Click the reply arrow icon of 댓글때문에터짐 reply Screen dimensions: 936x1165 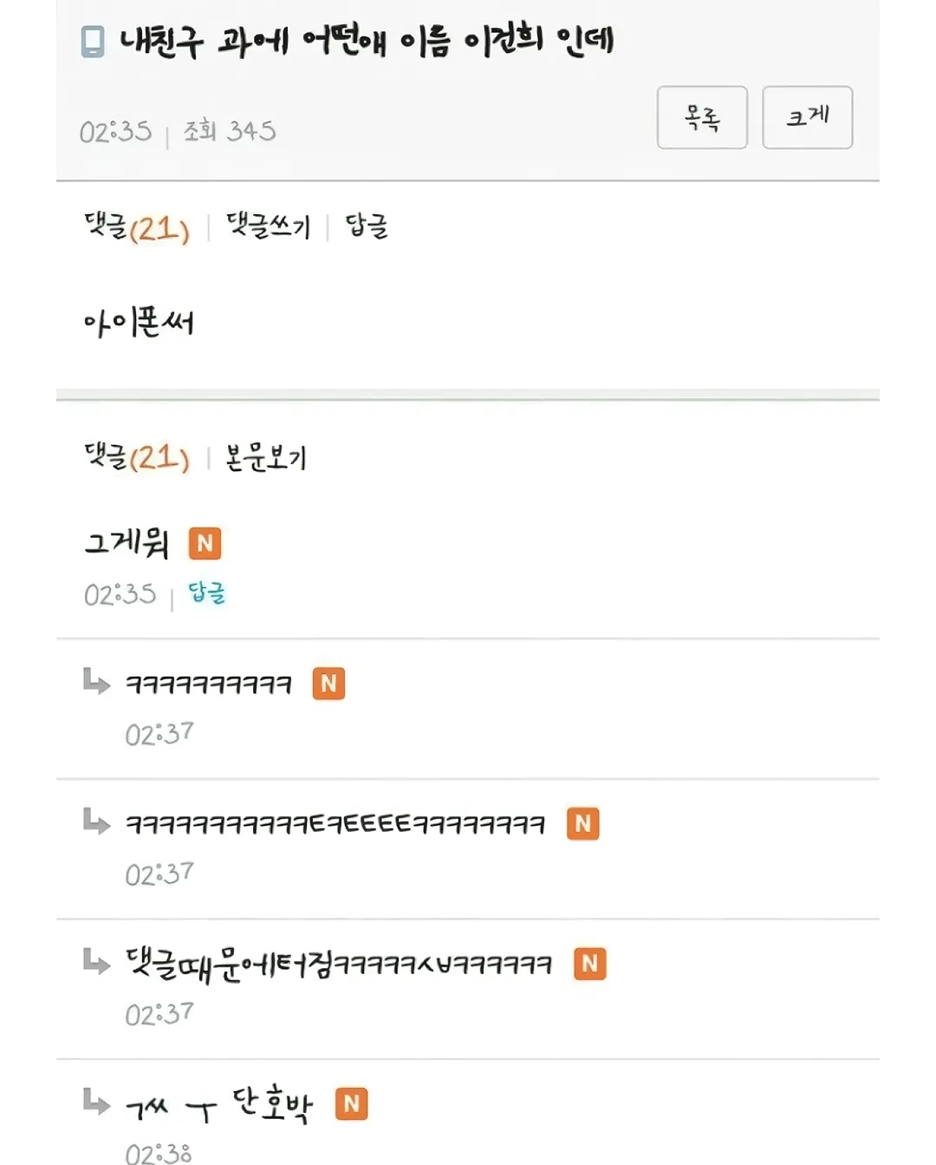pos(96,960)
